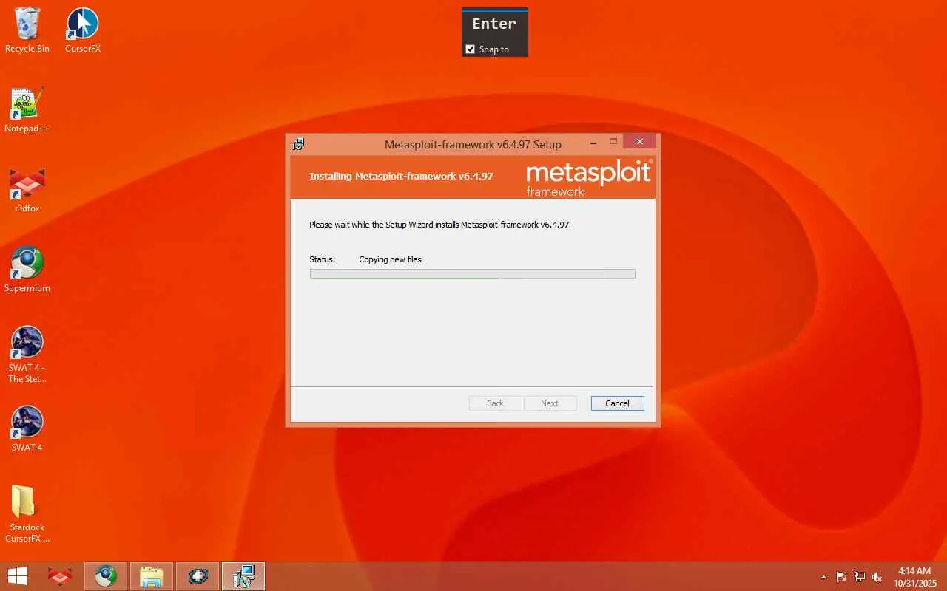947x591 pixels.
Task: Minimize the Metasploit setup window
Action: pos(593,141)
